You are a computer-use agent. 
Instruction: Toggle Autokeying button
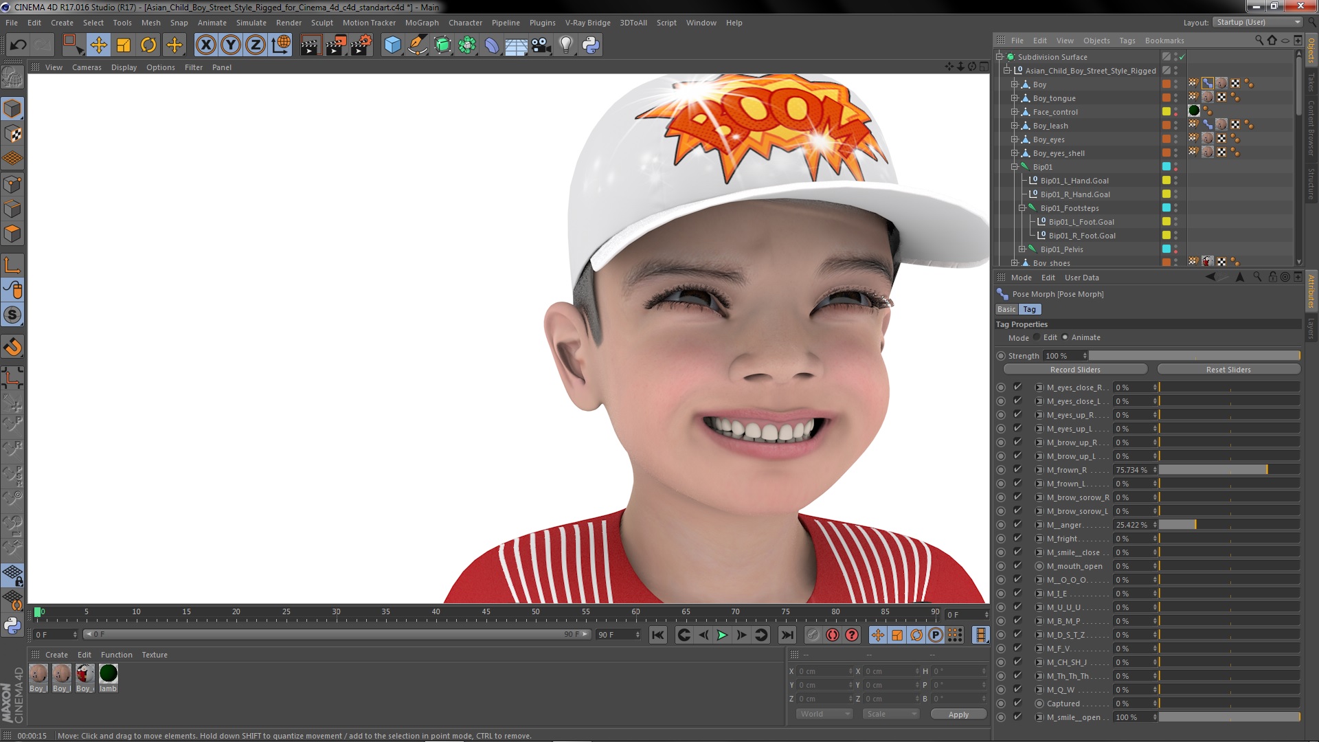833,635
